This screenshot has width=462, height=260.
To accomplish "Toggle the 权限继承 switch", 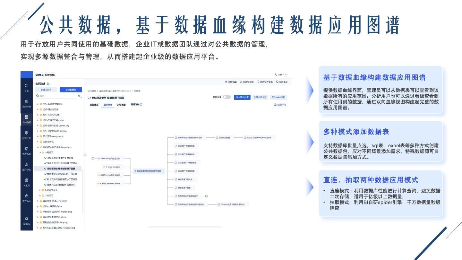I will tap(227, 97).
